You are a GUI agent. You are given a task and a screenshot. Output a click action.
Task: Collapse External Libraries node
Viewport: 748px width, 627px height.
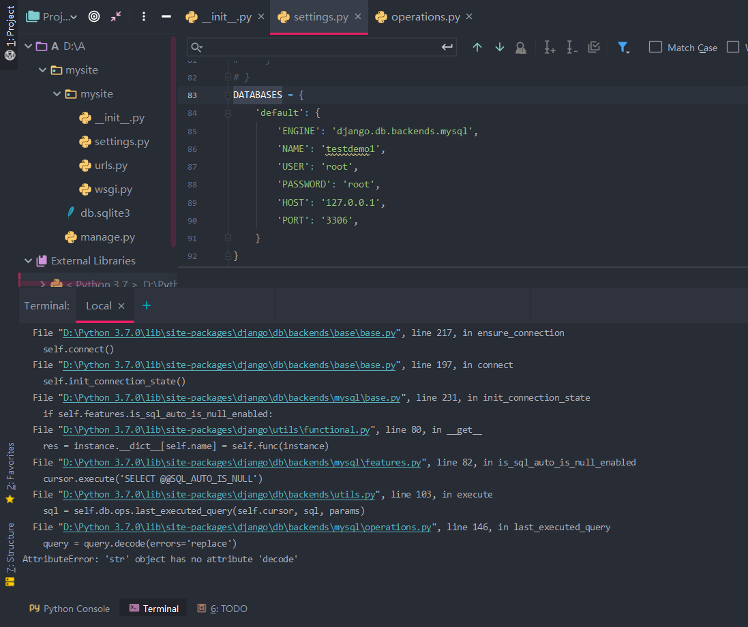tap(28, 261)
